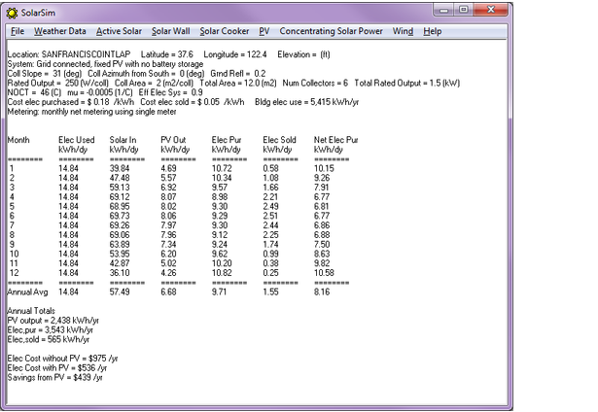Click the Elec.sold = 565 kWh/yr line
Image resolution: width=598 pixels, height=412 pixels.
point(49,339)
